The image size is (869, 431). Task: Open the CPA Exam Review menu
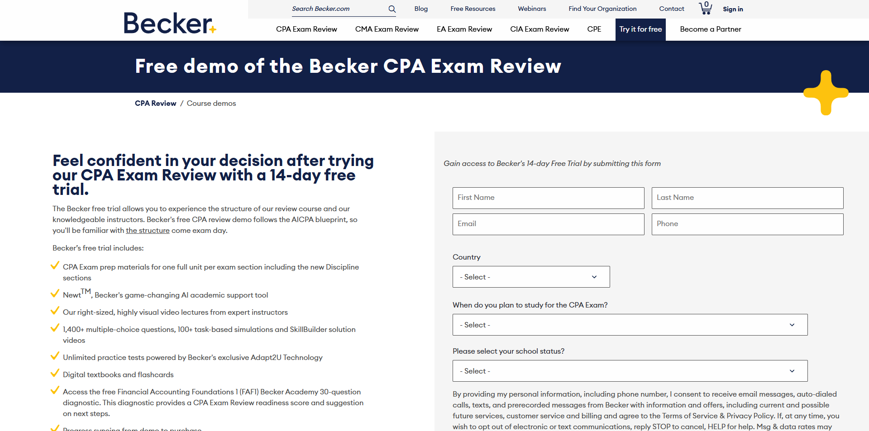[x=306, y=29]
